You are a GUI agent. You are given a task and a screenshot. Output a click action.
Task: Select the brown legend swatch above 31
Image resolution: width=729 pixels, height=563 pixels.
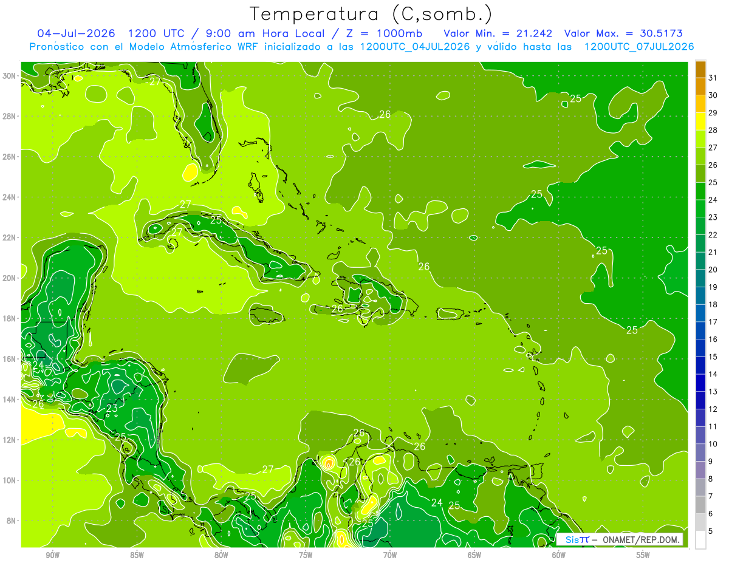click(x=700, y=69)
